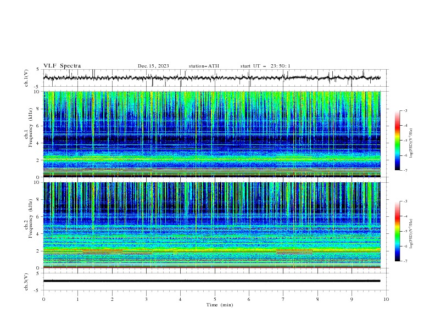Click the ch.2 PSD color scale bar

pos(398,231)
